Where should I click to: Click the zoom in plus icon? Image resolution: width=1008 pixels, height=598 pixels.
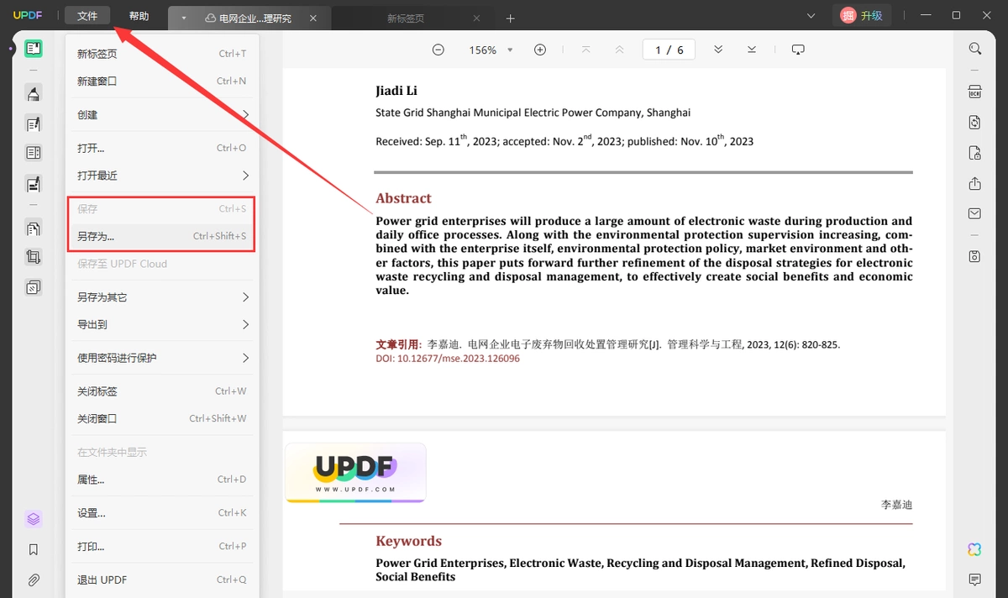[540, 50]
